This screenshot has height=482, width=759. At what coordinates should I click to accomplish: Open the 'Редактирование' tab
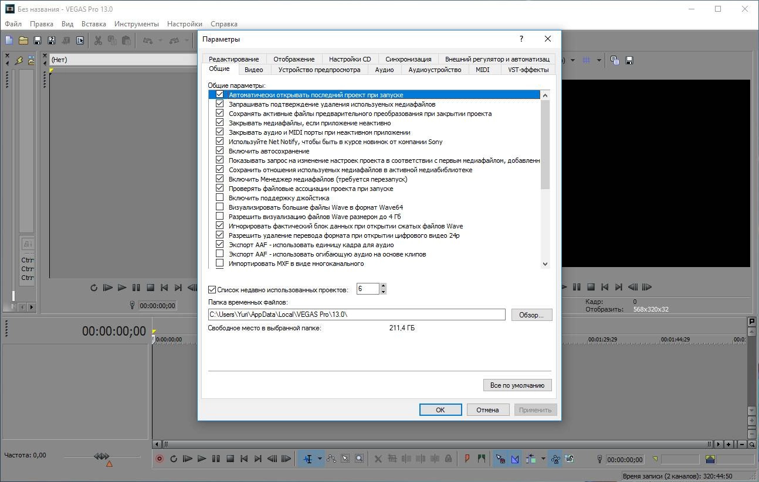click(233, 59)
